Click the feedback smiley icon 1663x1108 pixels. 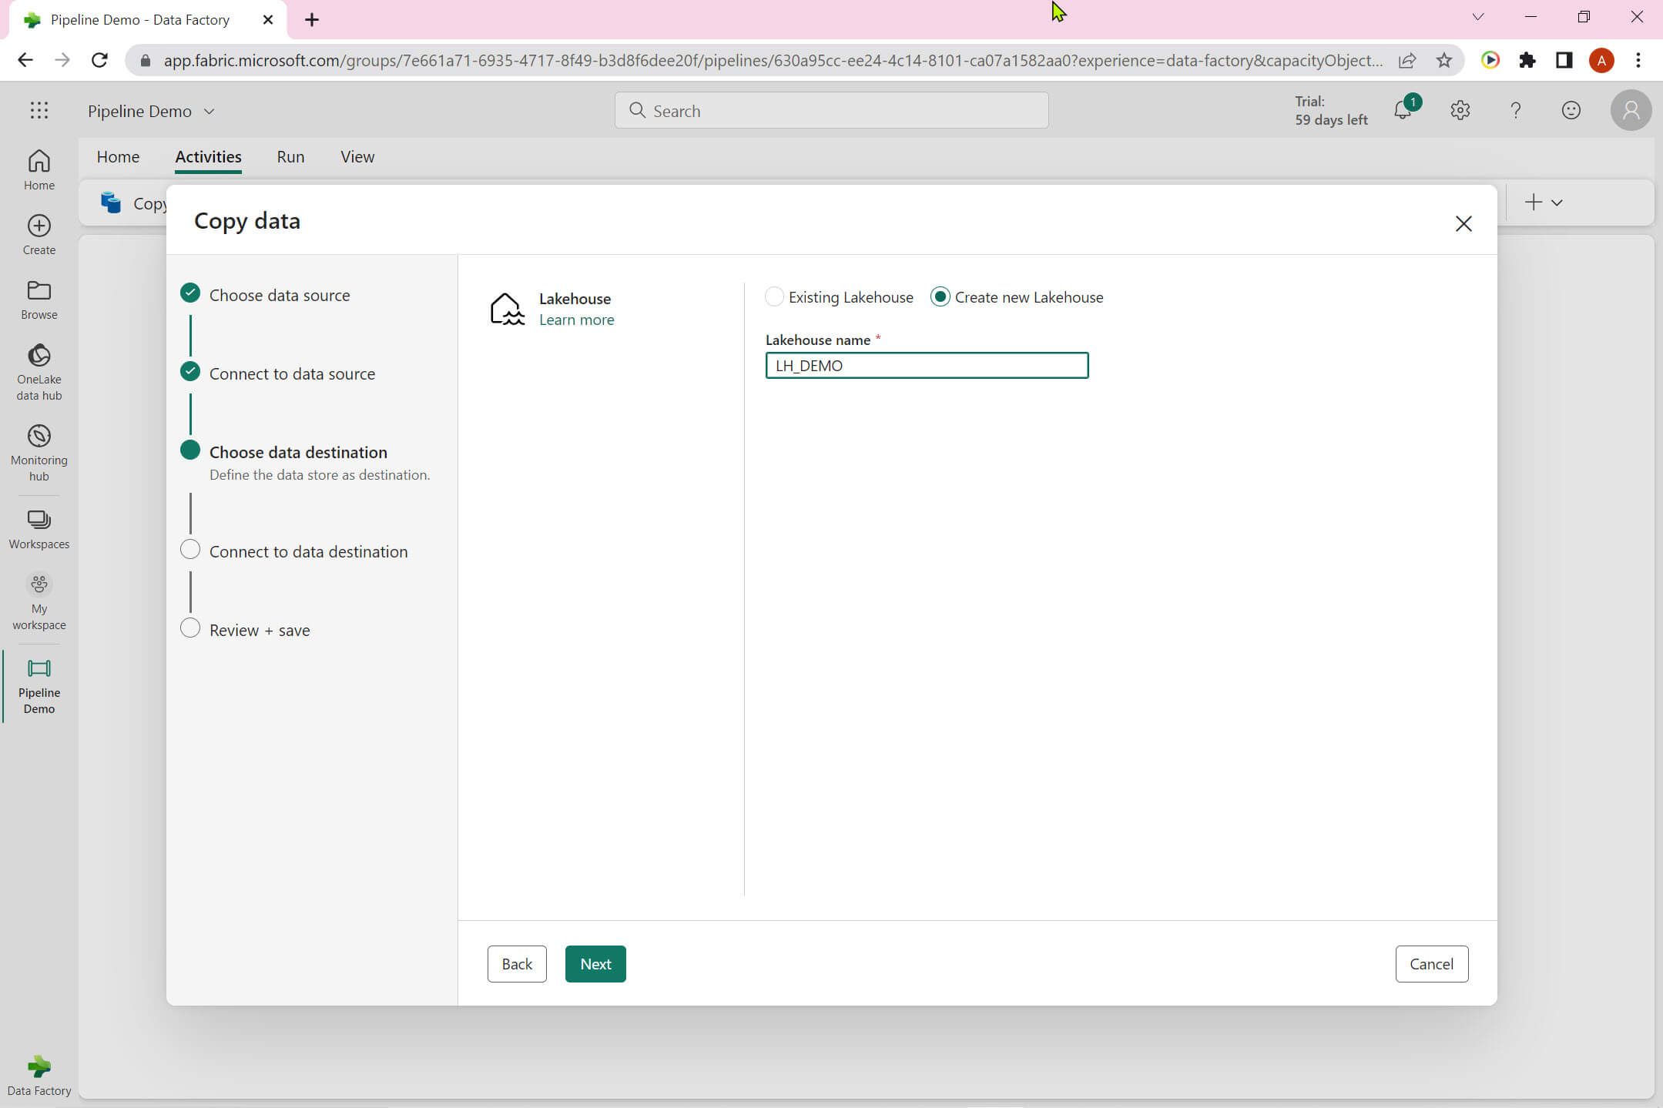pyautogui.click(x=1571, y=111)
